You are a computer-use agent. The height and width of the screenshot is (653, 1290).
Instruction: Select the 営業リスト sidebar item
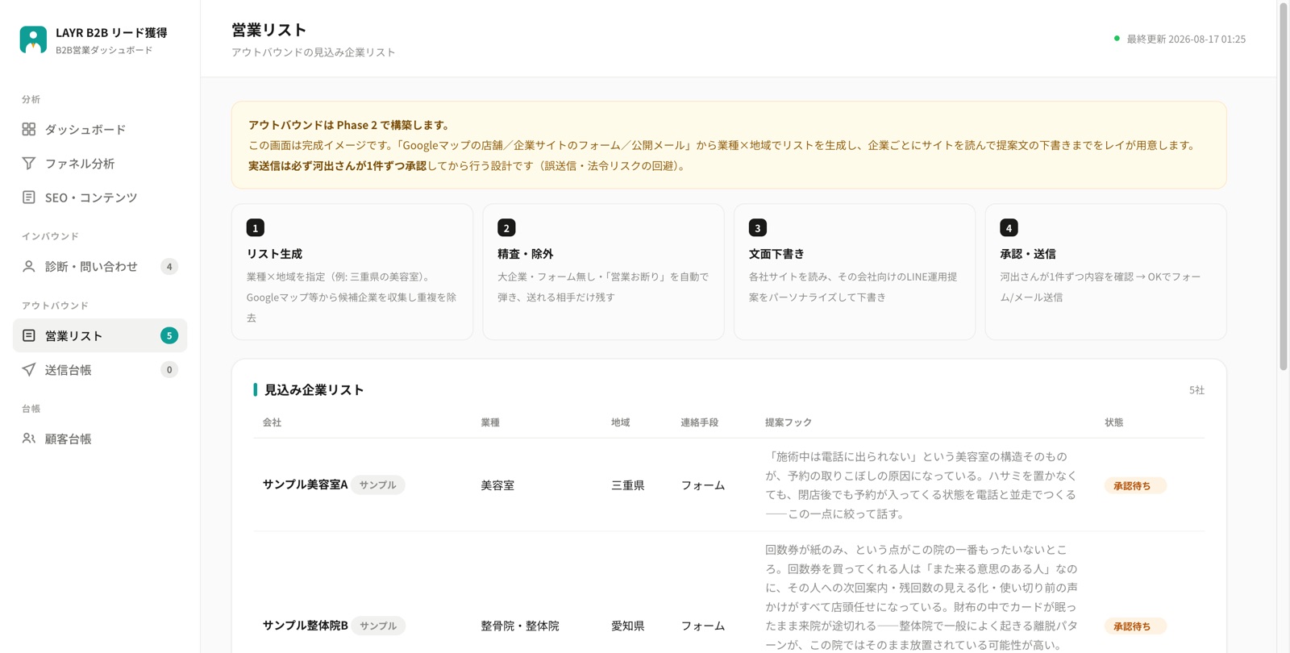(x=100, y=335)
